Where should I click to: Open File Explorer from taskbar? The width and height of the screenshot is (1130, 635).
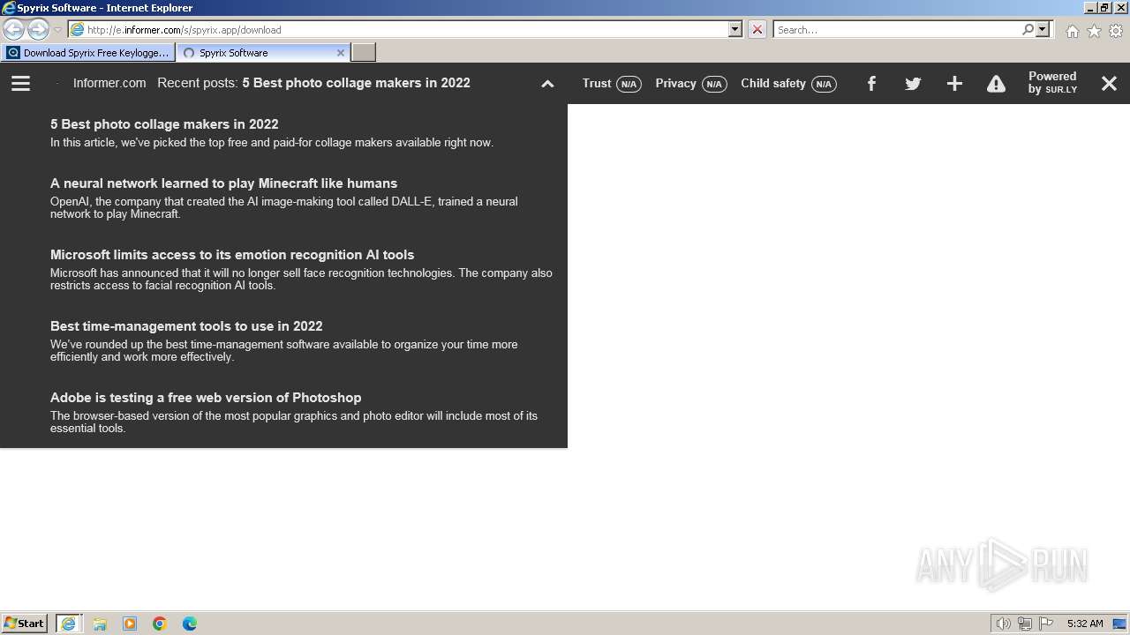[x=100, y=624]
